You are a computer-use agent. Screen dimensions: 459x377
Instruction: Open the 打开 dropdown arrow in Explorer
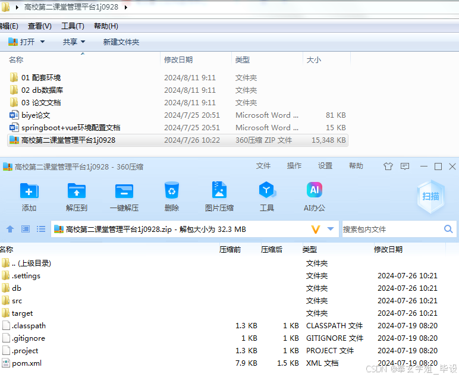click(42, 42)
